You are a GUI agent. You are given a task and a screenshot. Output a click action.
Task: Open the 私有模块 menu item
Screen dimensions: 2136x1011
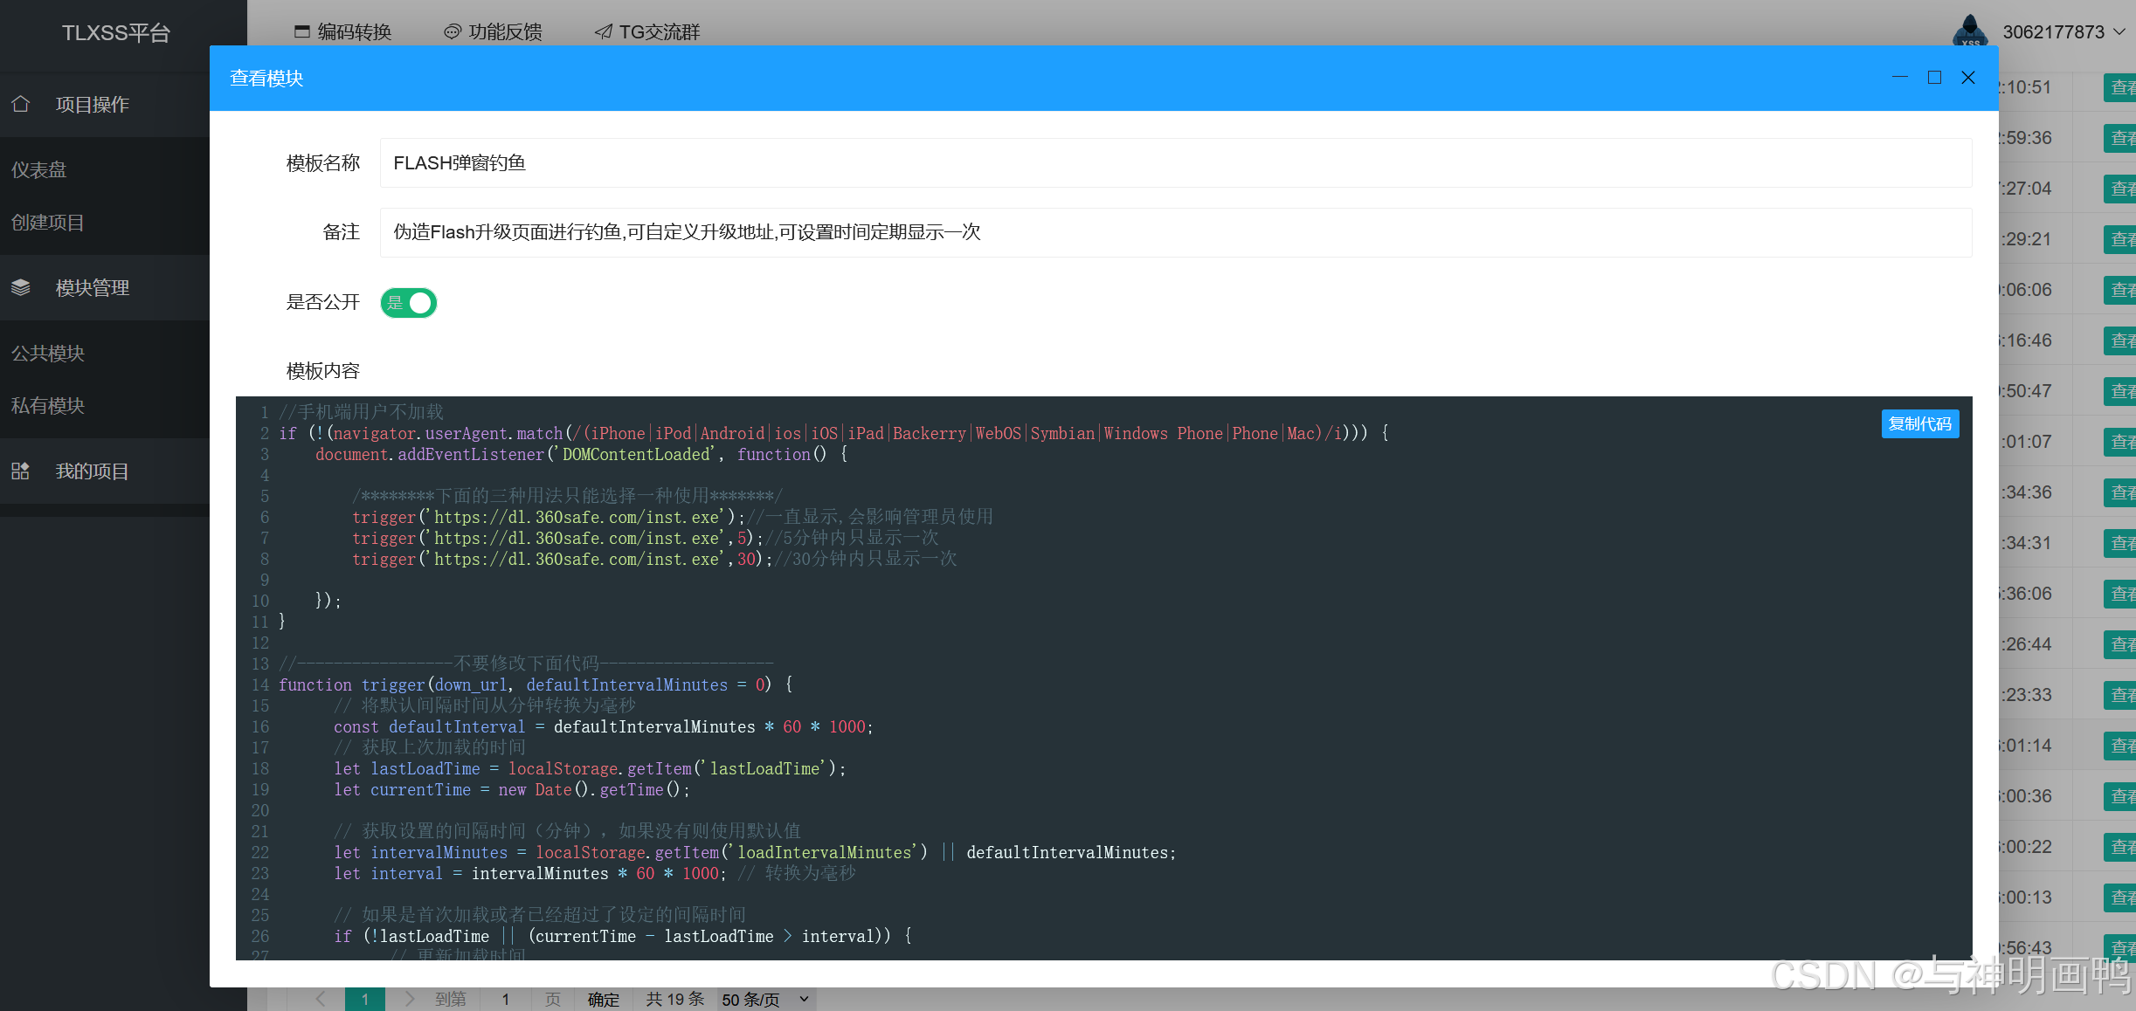(x=48, y=405)
